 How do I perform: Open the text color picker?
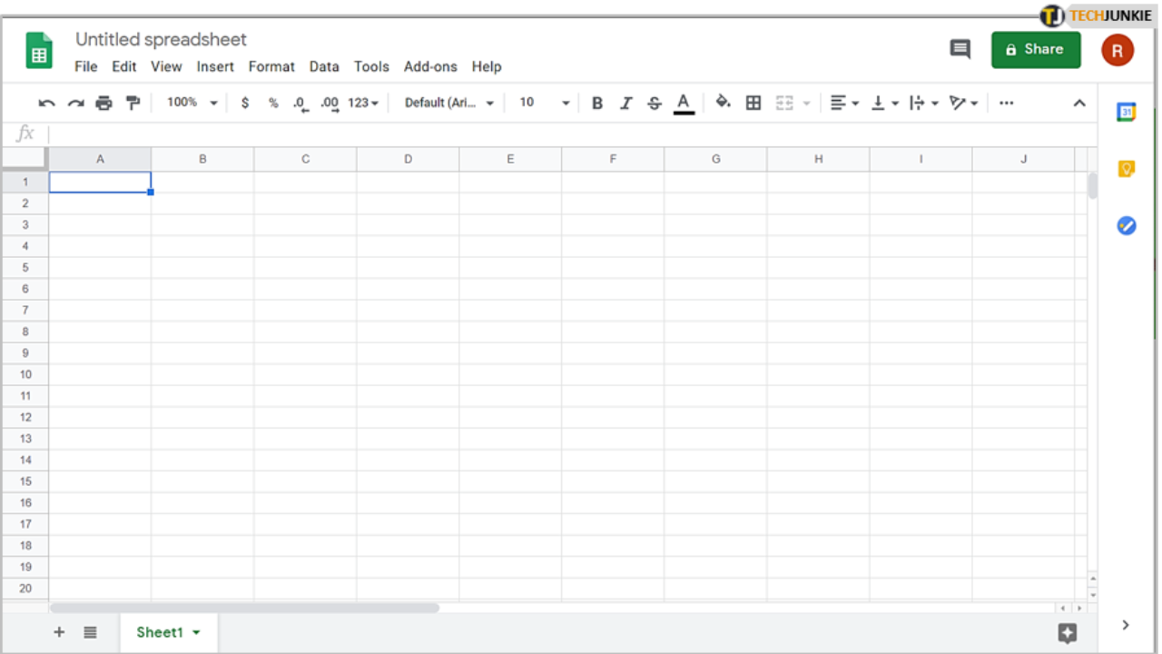[684, 103]
